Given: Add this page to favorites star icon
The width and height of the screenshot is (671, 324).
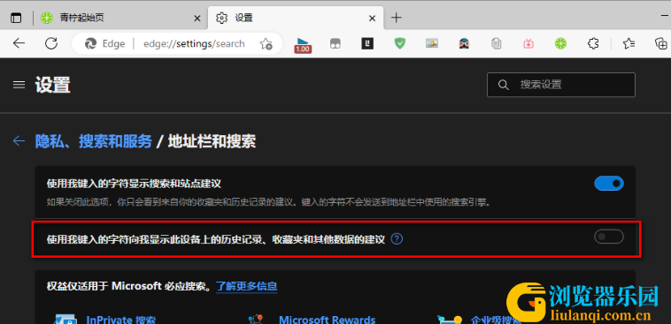Looking at the screenshot, I should (266, 43).
